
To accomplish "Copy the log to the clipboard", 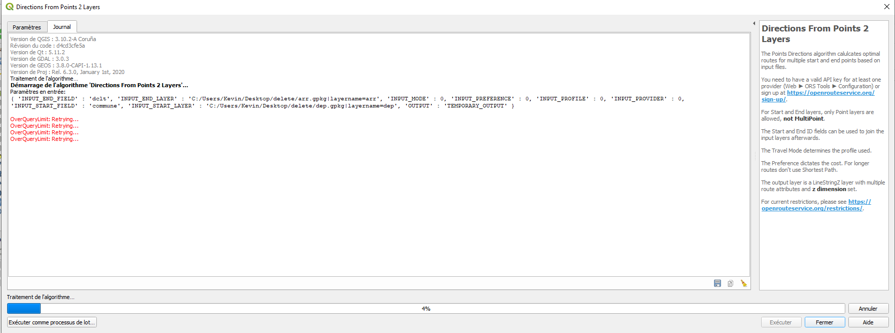I will (x=730, y=283).
